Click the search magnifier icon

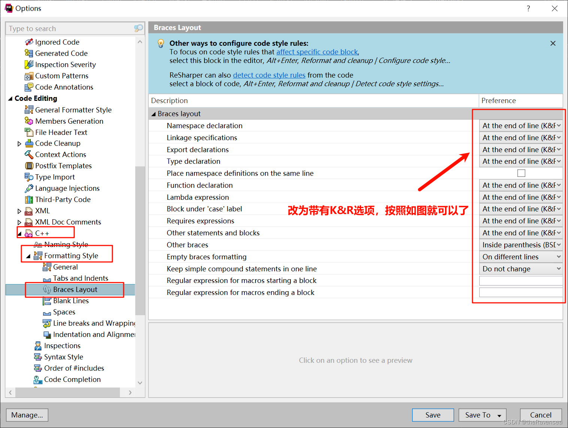click(x=139, y=28)
